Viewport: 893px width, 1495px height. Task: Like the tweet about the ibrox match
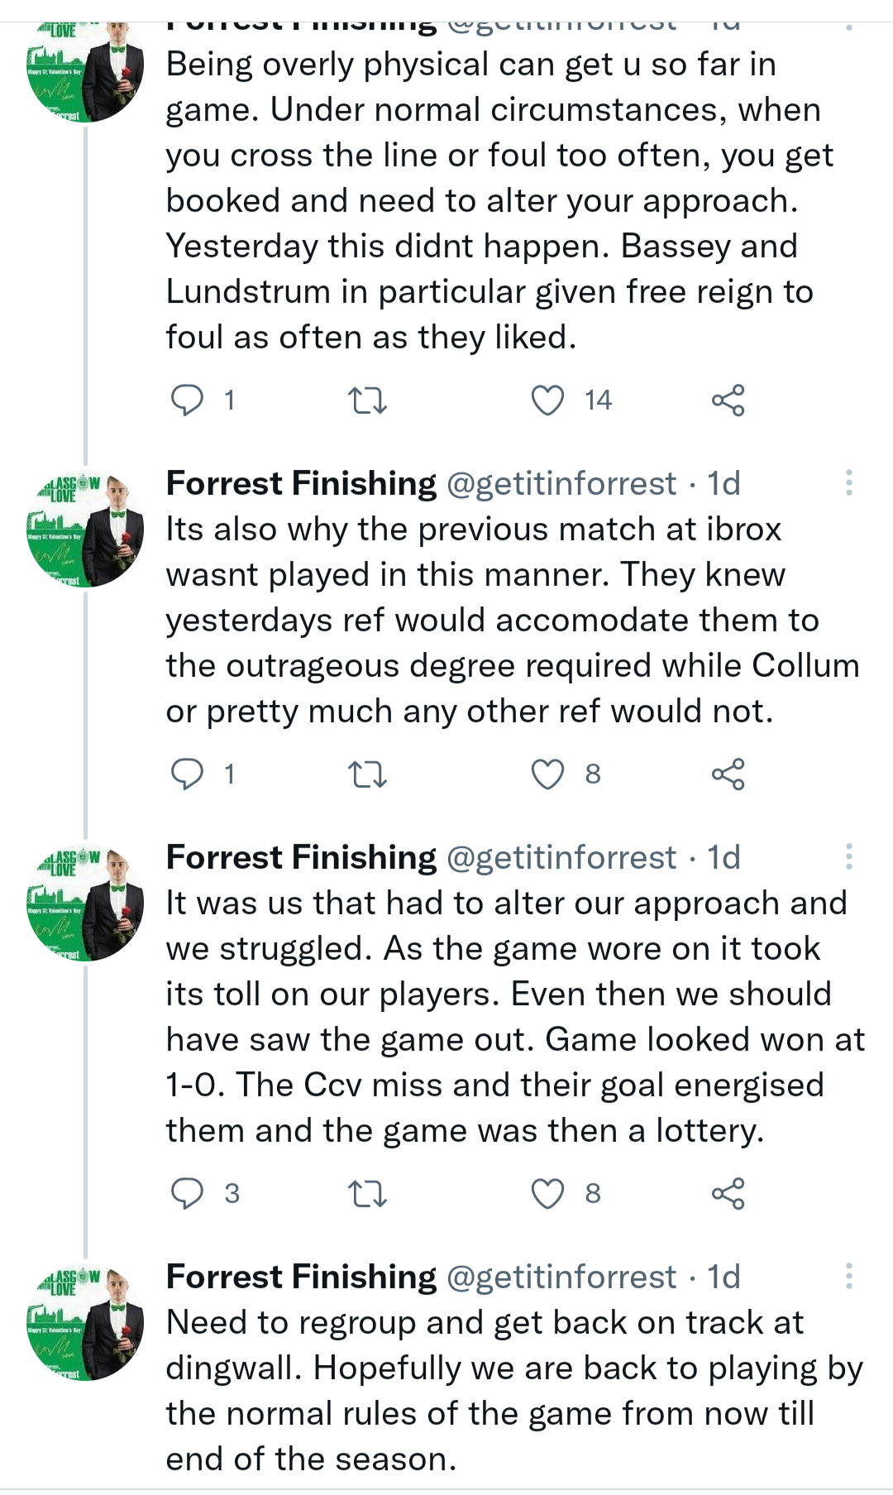[x=547, y=774]
